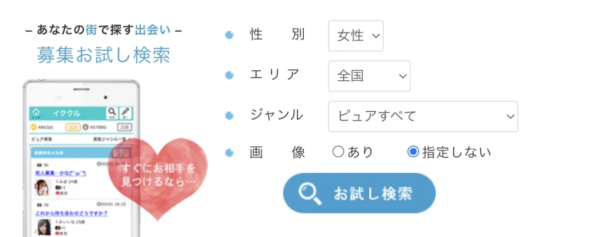Click the ピュア募集 tab in phone mockup
Screen dimensions: 604x237
(x=41, y=139)
